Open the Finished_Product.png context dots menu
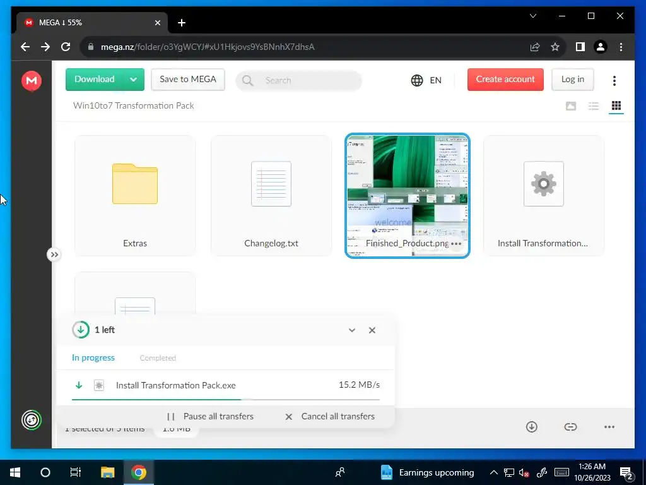The width and height of the screenshot is (646, 485). 456,243
